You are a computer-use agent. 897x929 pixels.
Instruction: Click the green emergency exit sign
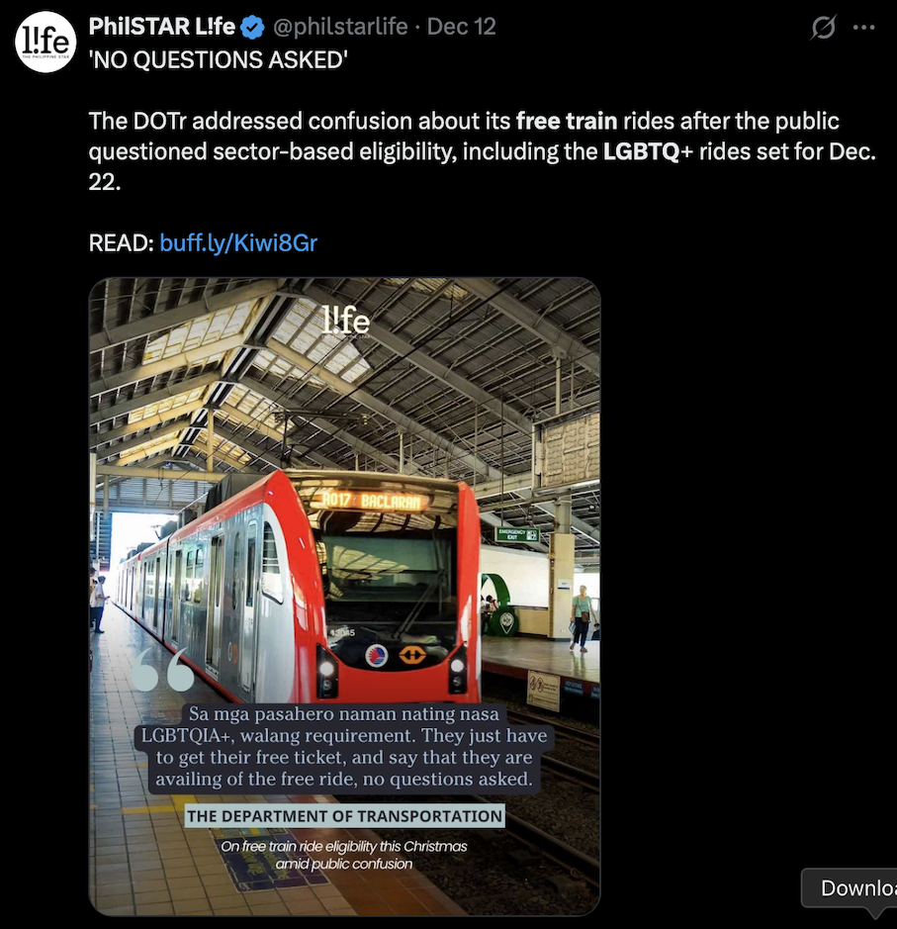(x=517, y=534)
